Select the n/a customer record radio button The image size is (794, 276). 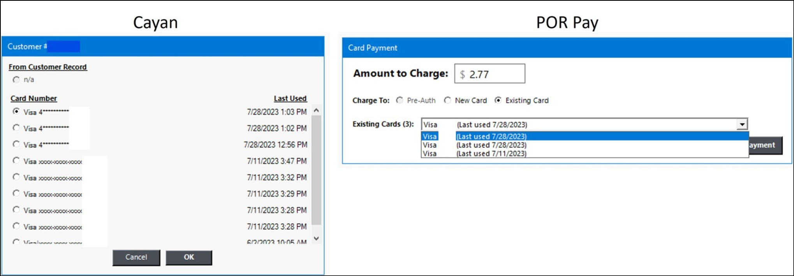(16, 80)
